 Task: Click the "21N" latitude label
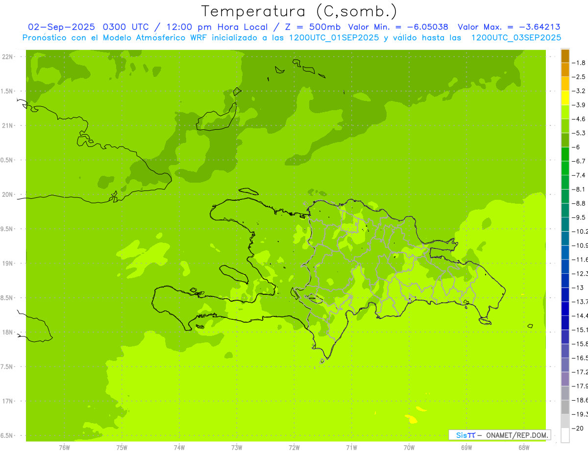[x=8, y=126]
